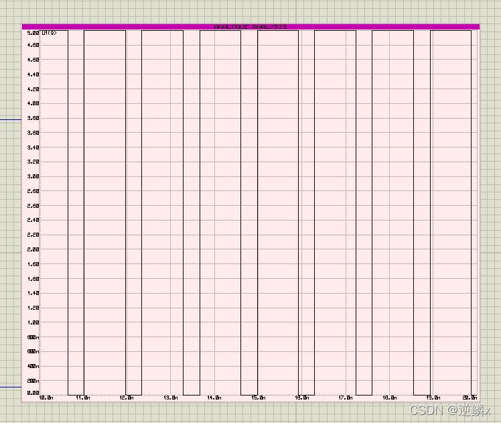Screen dimensions: 501x423
Task: Click the 3.00 y-axis label
Action: (33, 176)
